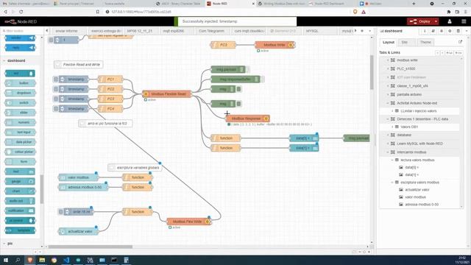Viewport: 471px width, 265px height.
Task: Collapse the intercambi modbus tab in tree
Action: pos(388,152)
